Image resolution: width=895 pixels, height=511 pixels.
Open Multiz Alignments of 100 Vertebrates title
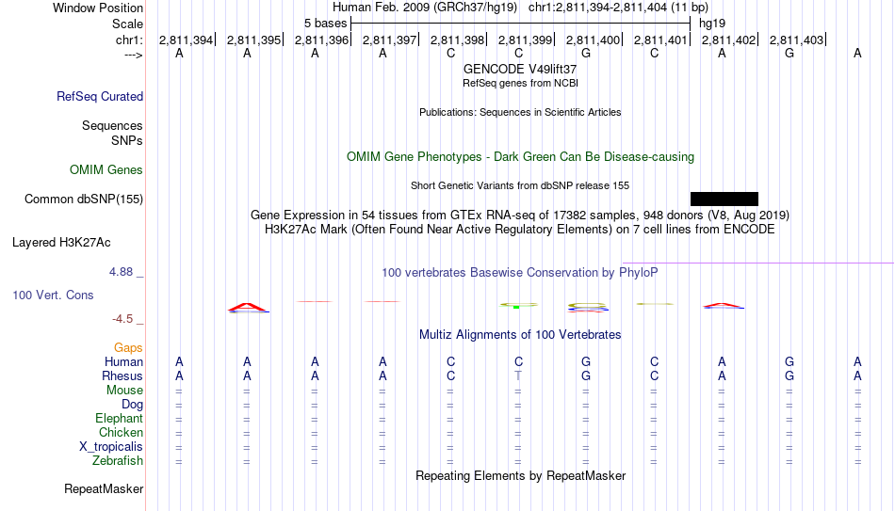coord(520,335)
